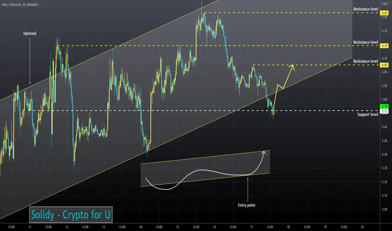Click date 19 on the time axis
This screenshot has width=392, height=231.
[325, 227]
